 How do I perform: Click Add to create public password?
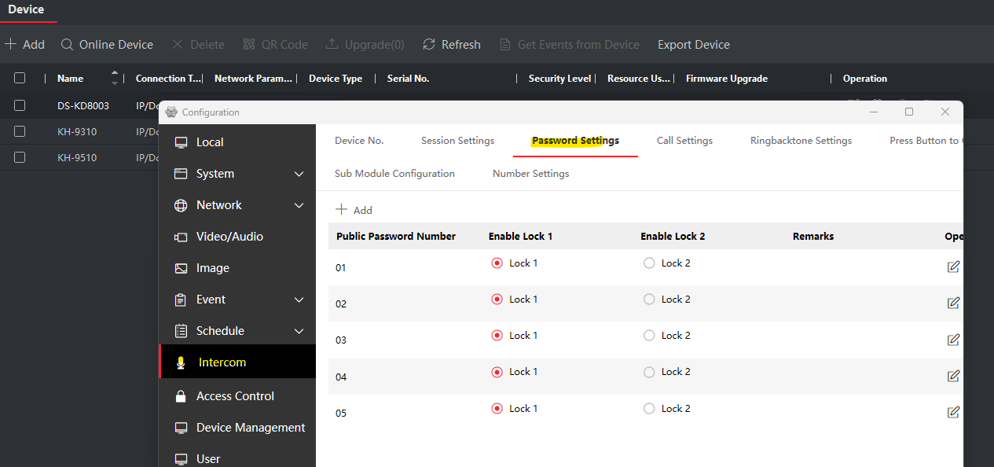tap(354, 210)
